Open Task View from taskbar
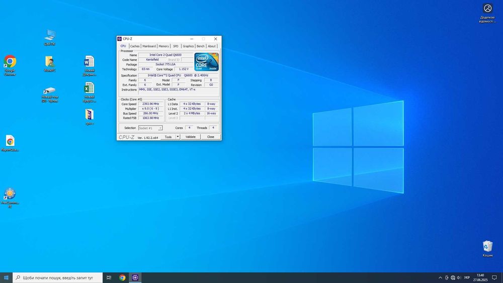 tap(109, 277)
